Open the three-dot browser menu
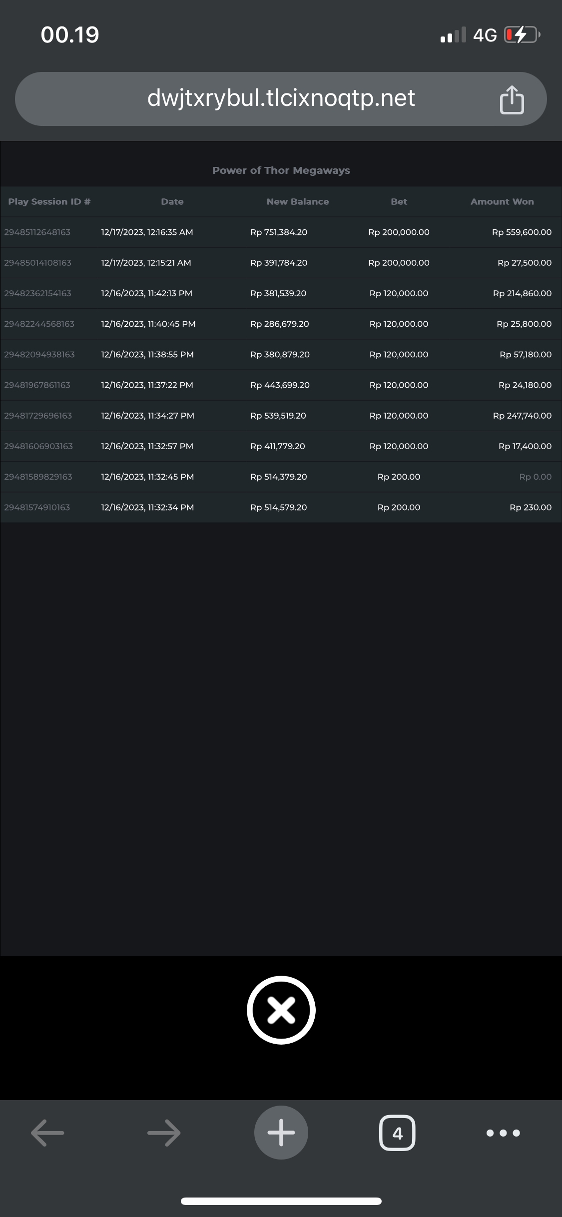The image size is (562, 1217). click(x=503, y=1133)
